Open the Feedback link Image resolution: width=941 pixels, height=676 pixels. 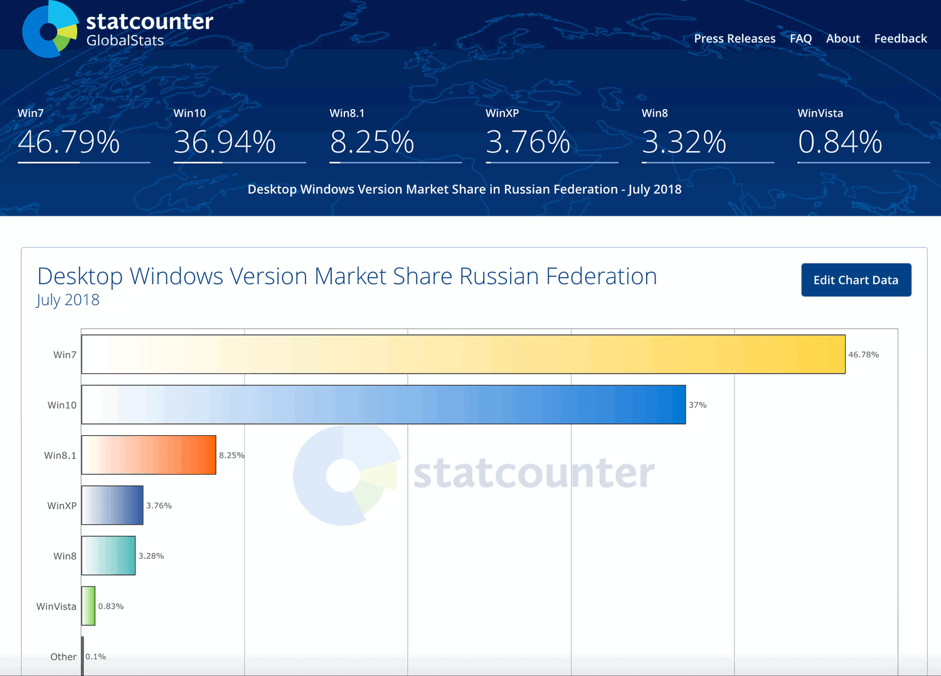900,38
